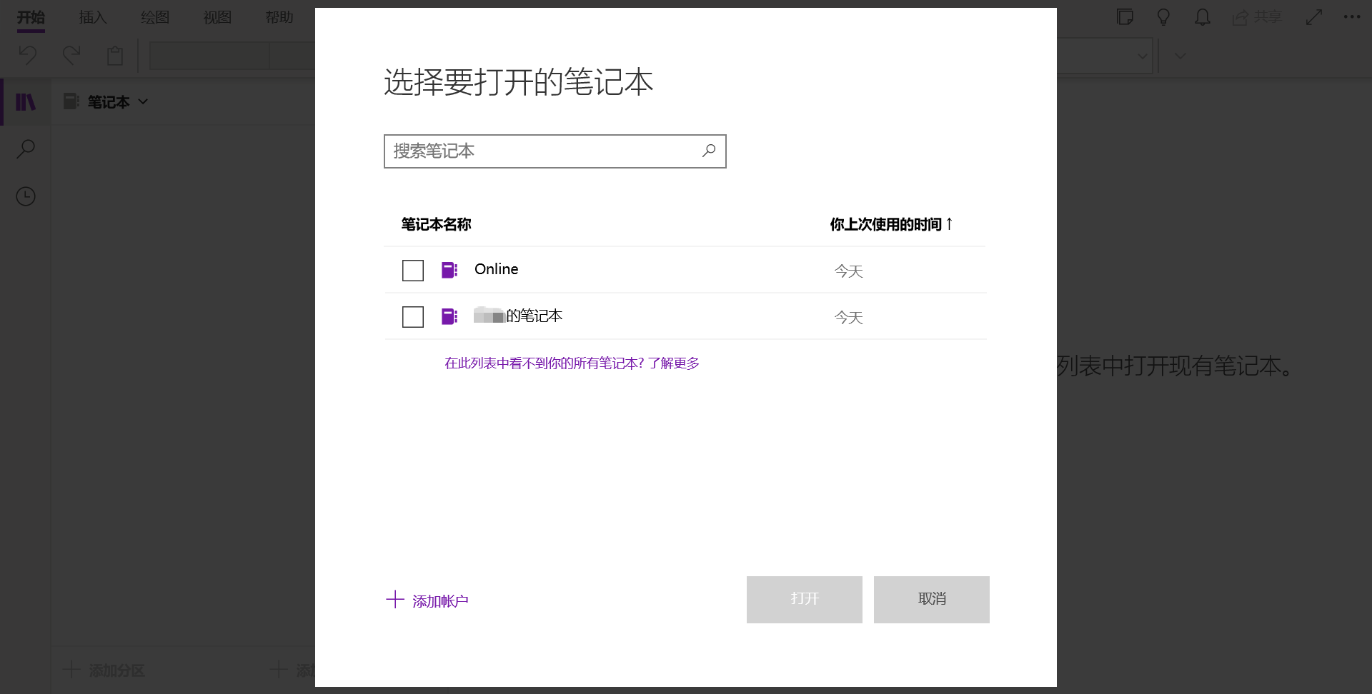Sort by 你上次使用的时间 column header
The image size is (1372, 694).
coord(891,224)
